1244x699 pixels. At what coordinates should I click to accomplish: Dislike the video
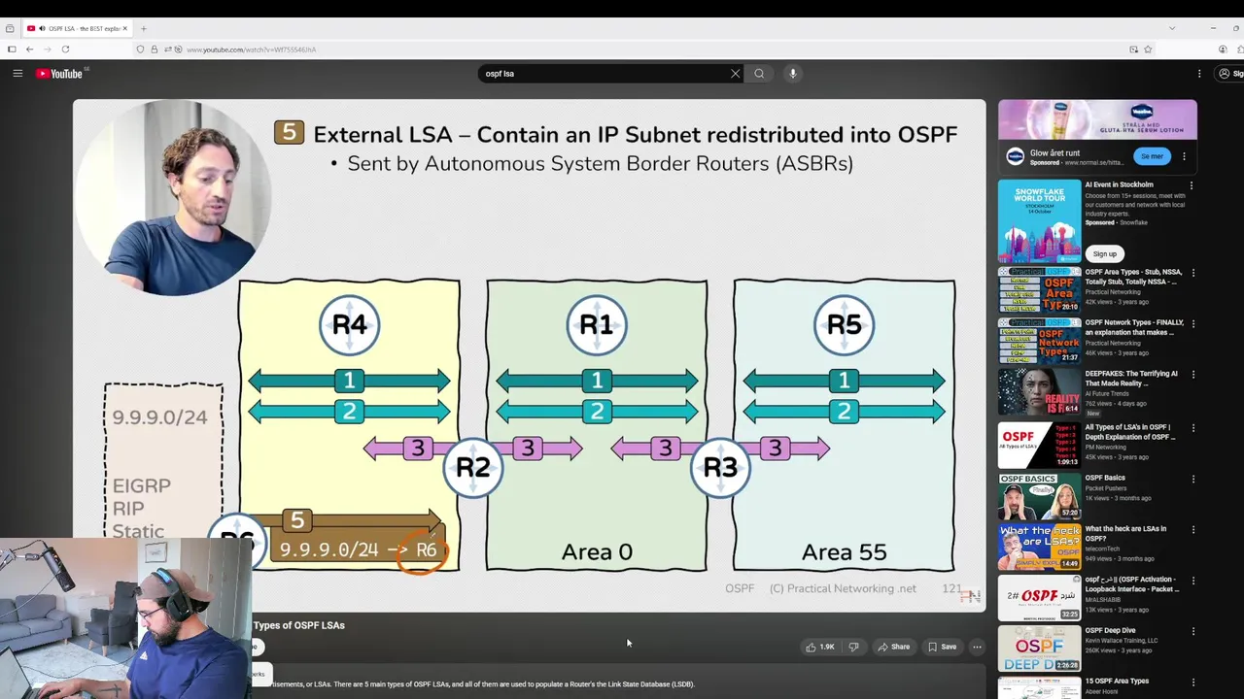[x=853, y=647]
